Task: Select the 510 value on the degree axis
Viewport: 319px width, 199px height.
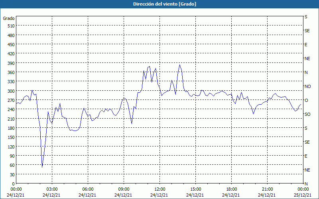Action: (x=12, y=26)
